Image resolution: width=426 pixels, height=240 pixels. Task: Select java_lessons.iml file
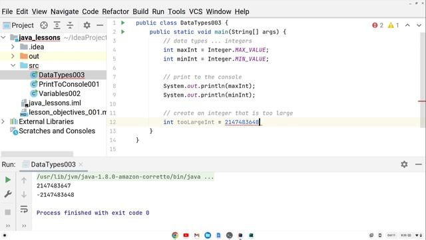tap(55, 103)
